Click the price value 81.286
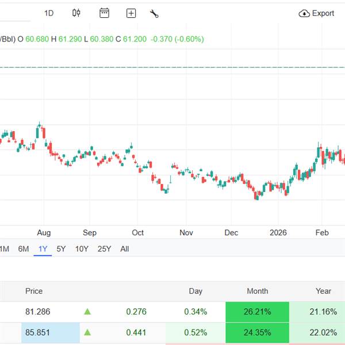 [37, 312]
